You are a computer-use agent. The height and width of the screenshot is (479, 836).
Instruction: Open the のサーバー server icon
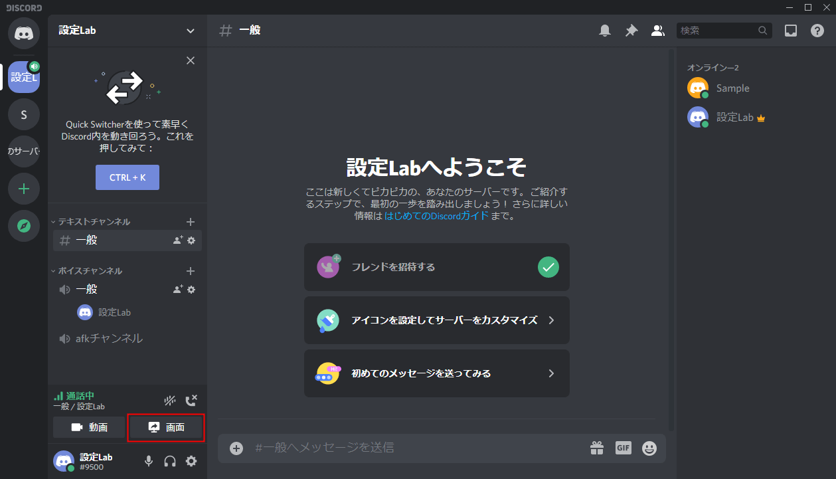[24, 151]
